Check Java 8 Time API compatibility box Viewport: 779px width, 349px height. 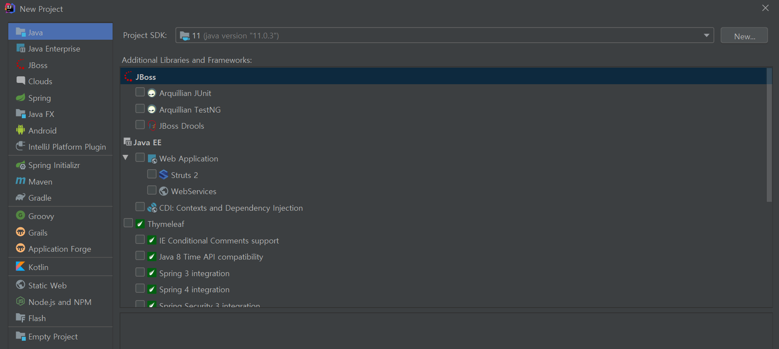point(140,256)
